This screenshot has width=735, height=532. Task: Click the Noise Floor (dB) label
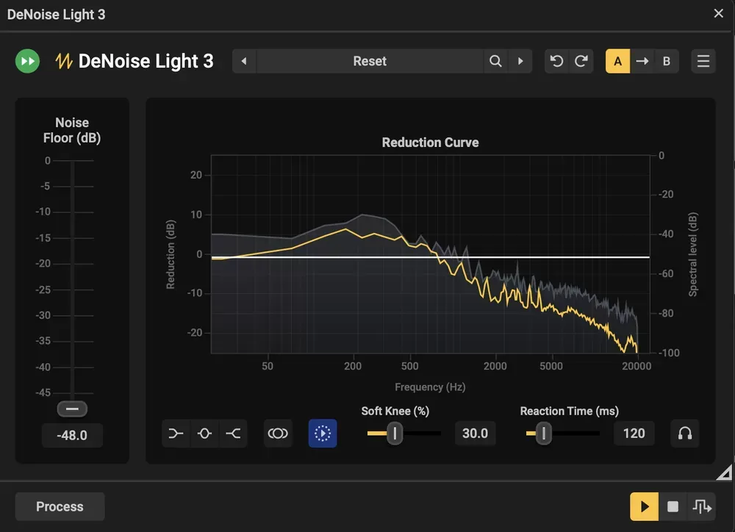72,130
